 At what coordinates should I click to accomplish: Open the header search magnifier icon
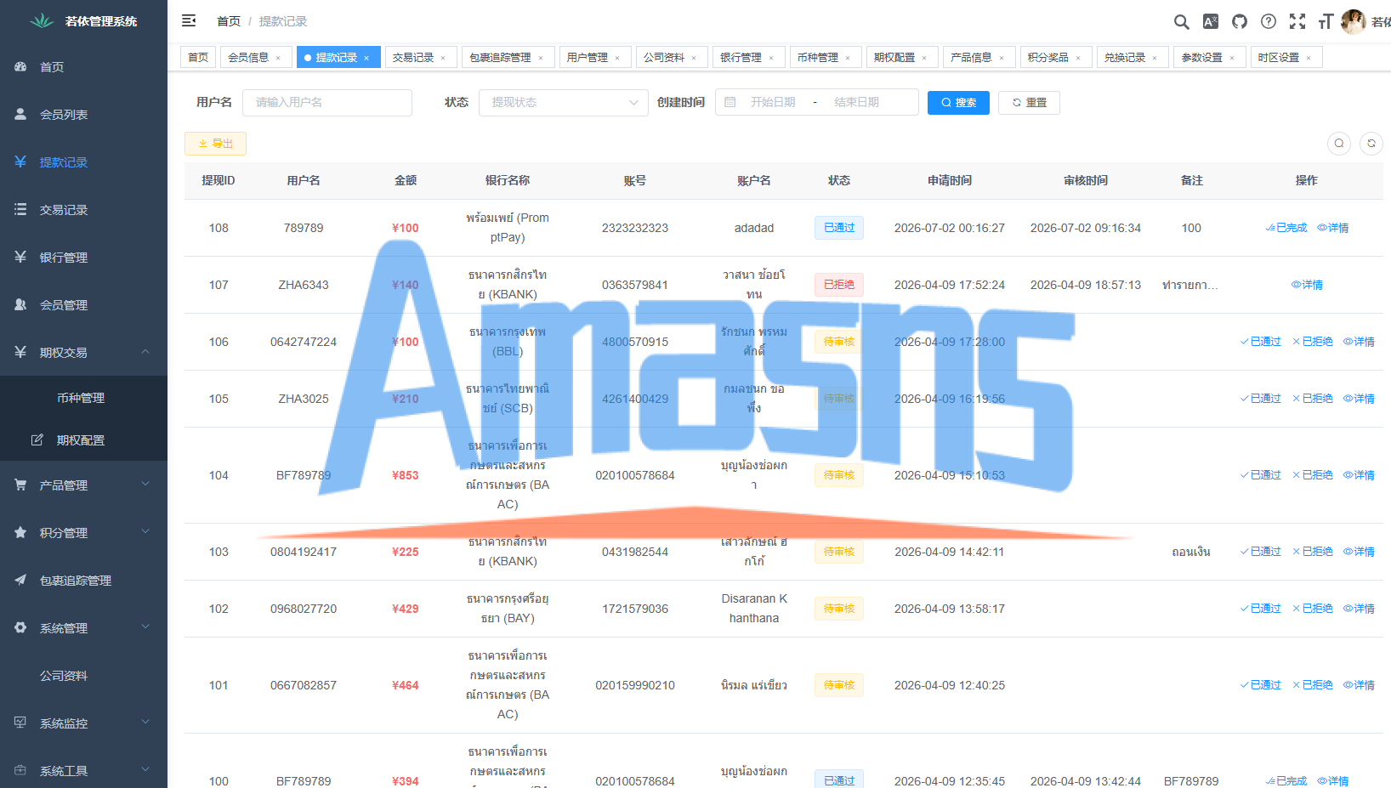point(1182,22)
